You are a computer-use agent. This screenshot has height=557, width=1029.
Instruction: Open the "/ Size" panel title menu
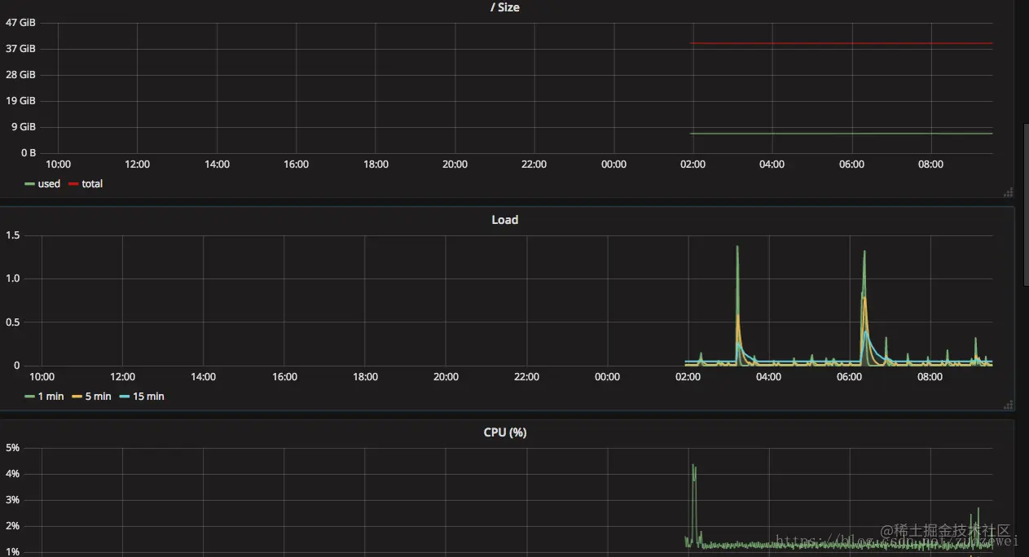(504, 7)
